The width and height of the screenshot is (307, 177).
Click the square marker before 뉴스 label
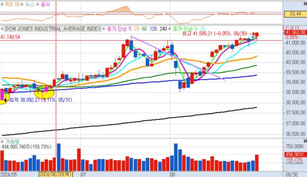tap(22, 4)
